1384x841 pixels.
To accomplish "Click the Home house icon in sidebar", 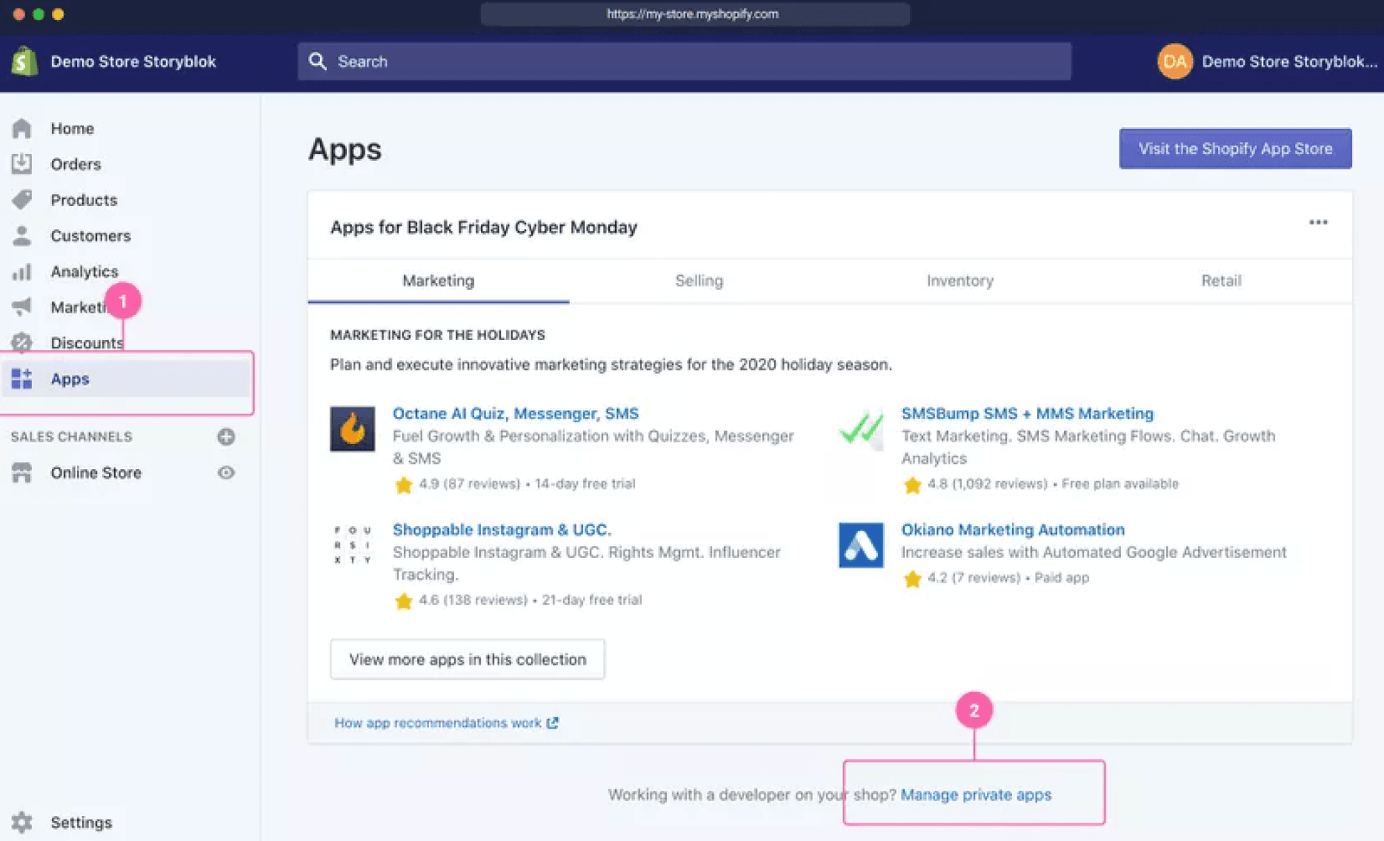I will (x=22, y=128).
